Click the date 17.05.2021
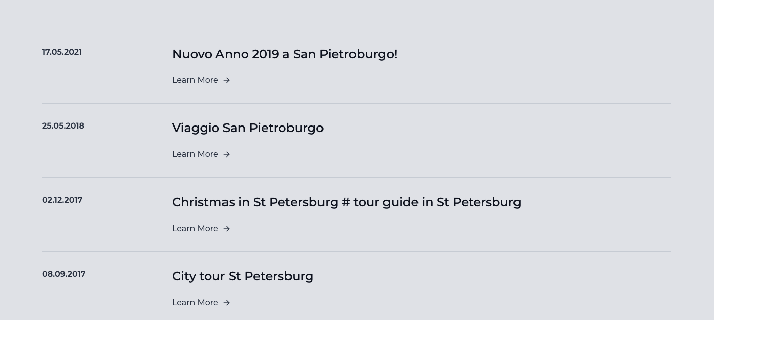This screenshot has width=772, height=346. [61, 52]
